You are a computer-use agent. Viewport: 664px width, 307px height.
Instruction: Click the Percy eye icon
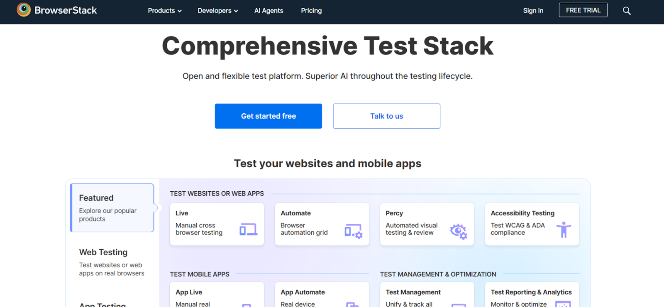click(459, 231)
